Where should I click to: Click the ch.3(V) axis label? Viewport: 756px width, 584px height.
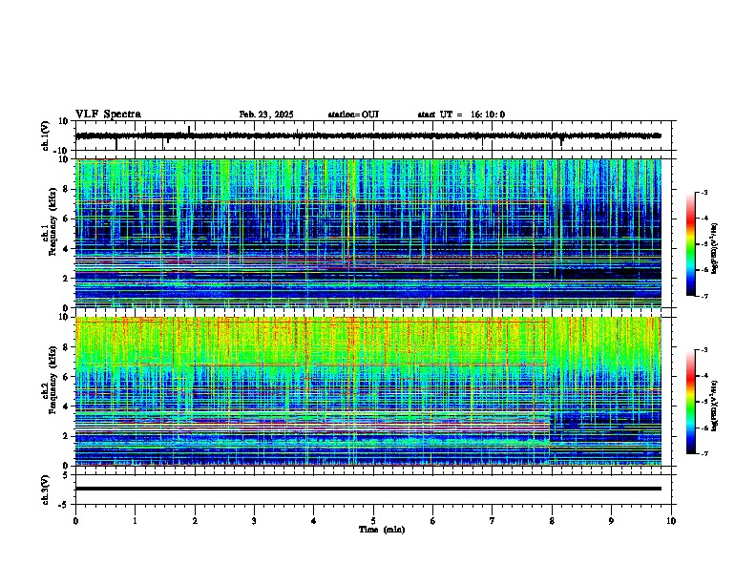(x=46, y=490)
